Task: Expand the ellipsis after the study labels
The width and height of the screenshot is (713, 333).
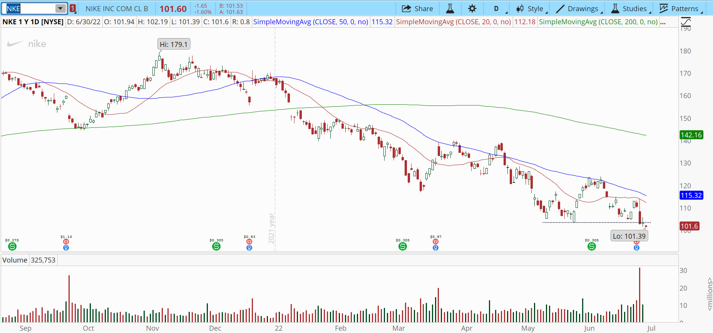Action: (x=663, y=22)
